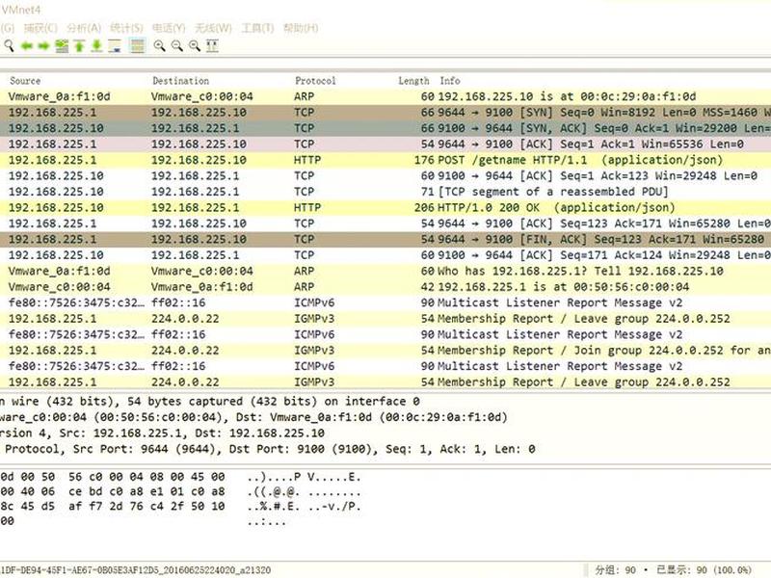This screenshot has height=578, width=771.
Task: Click the status bar 已显示: 90 (100.0%)
Action: 704,570
